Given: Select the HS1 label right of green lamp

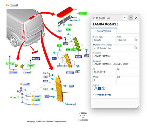Looking at the screenshot, I should coord(87,56).
